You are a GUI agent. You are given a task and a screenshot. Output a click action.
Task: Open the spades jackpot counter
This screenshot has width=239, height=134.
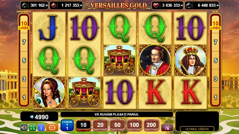pos(202,5)
